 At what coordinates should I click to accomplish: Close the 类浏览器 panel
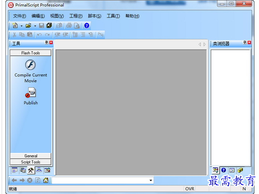pos(249,43)
